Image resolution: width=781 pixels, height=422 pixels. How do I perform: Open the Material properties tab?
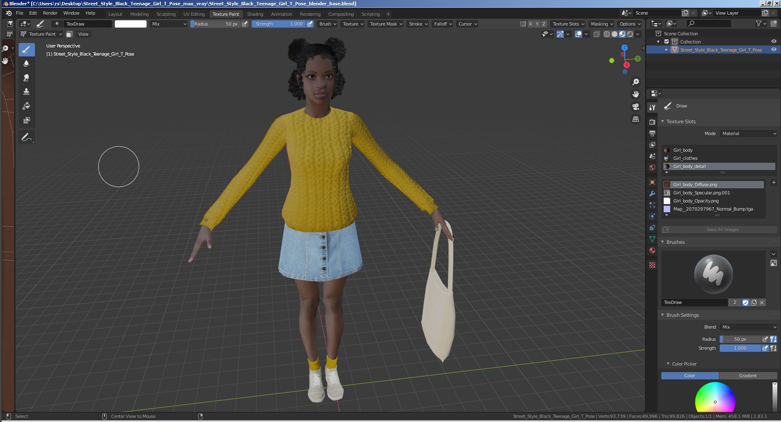[652, 250]
